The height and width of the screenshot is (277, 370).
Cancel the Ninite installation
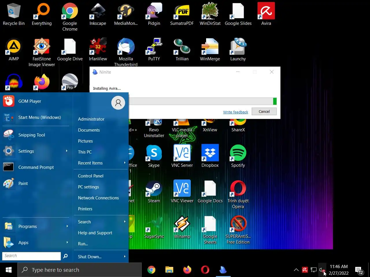pyautogui.click(x=264, y=111)
